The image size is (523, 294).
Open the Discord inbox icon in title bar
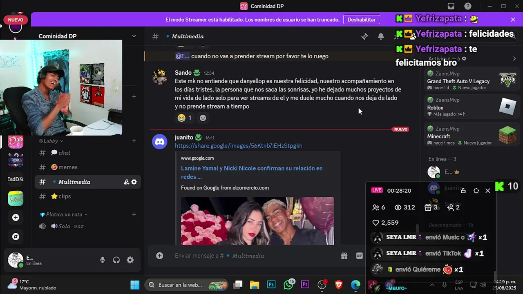point(451,6)
